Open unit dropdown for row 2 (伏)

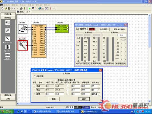tap(98, 90)
